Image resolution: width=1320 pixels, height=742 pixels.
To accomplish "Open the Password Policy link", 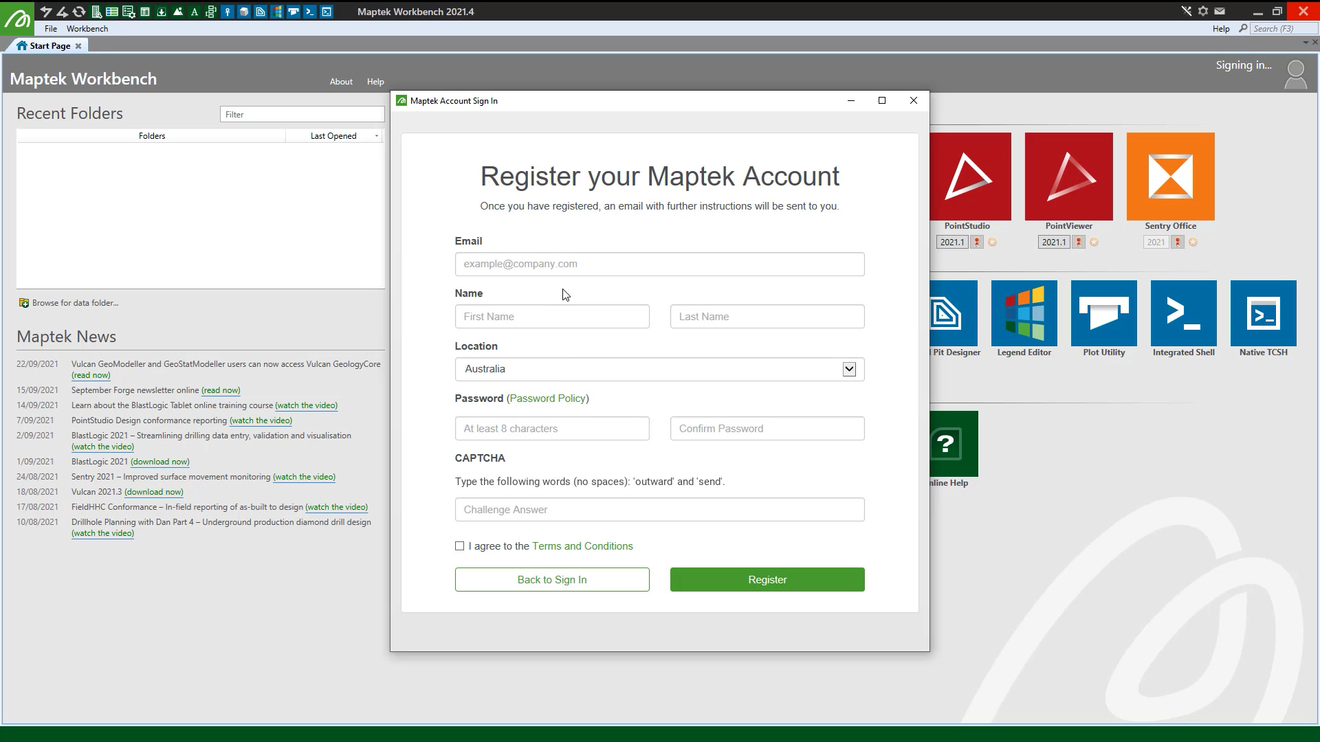I will coord(548,398).
